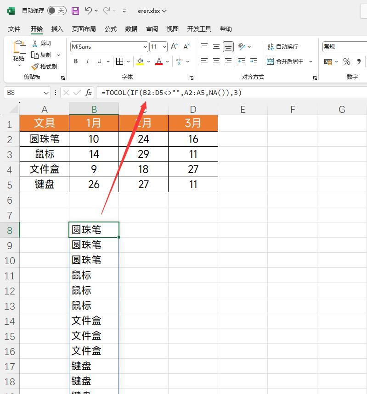Expand the 粘贴 paste options arrow
367x394 pixels.
click(x=19, y=65)
